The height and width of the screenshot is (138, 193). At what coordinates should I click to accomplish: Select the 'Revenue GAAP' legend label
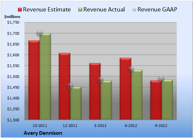(x=158, y=9)
